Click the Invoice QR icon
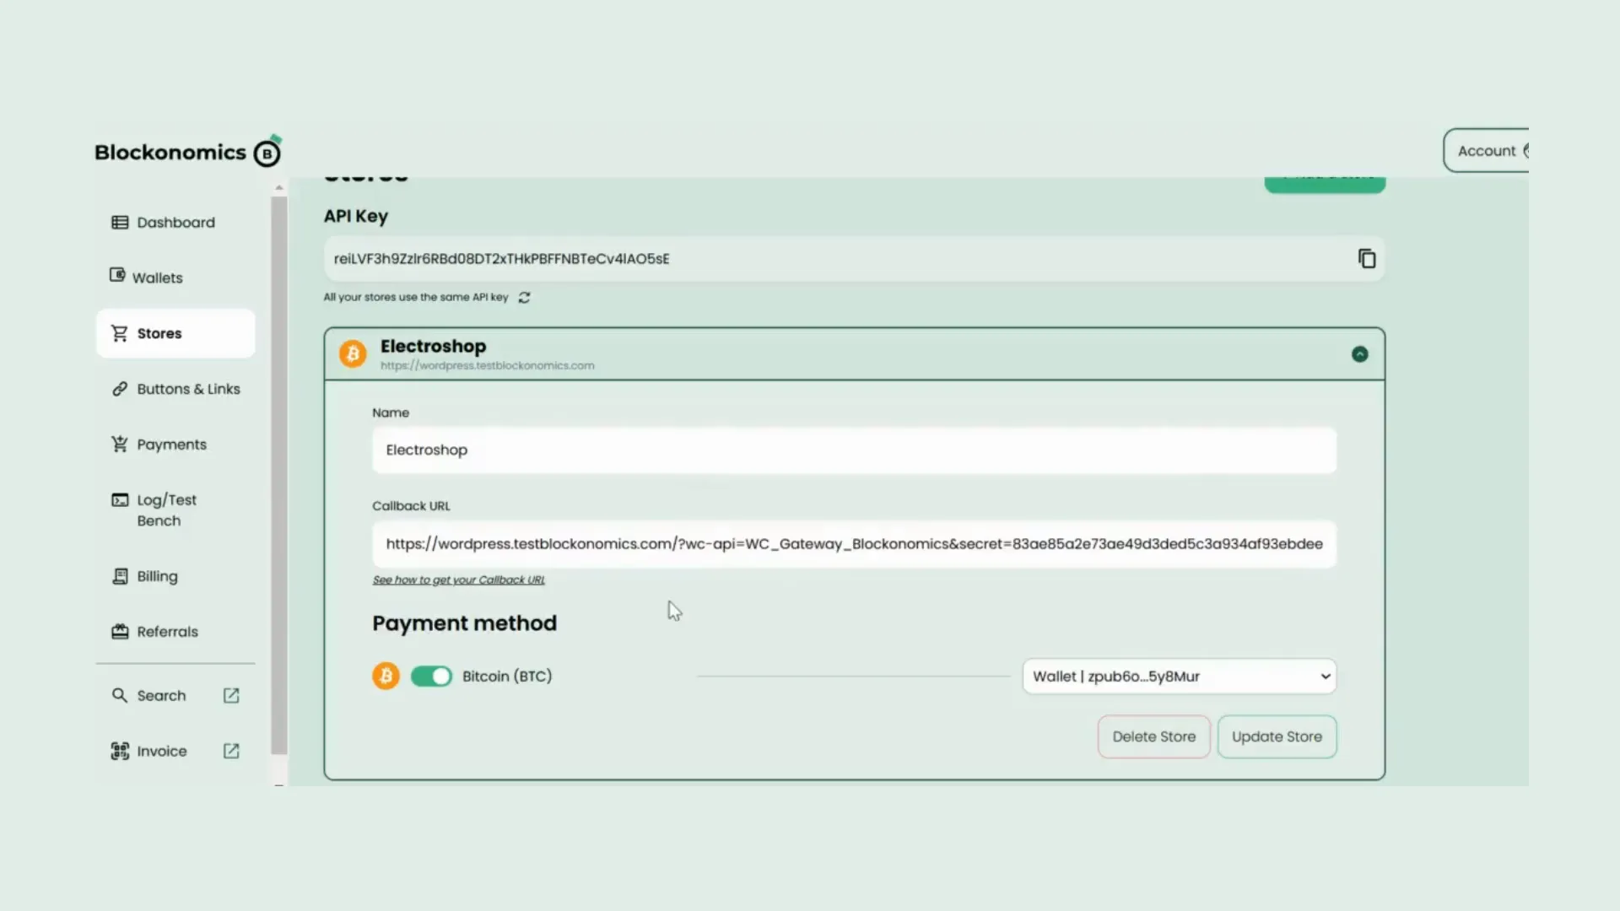The width and height of the screenshot is (1620, 911). 120,751
